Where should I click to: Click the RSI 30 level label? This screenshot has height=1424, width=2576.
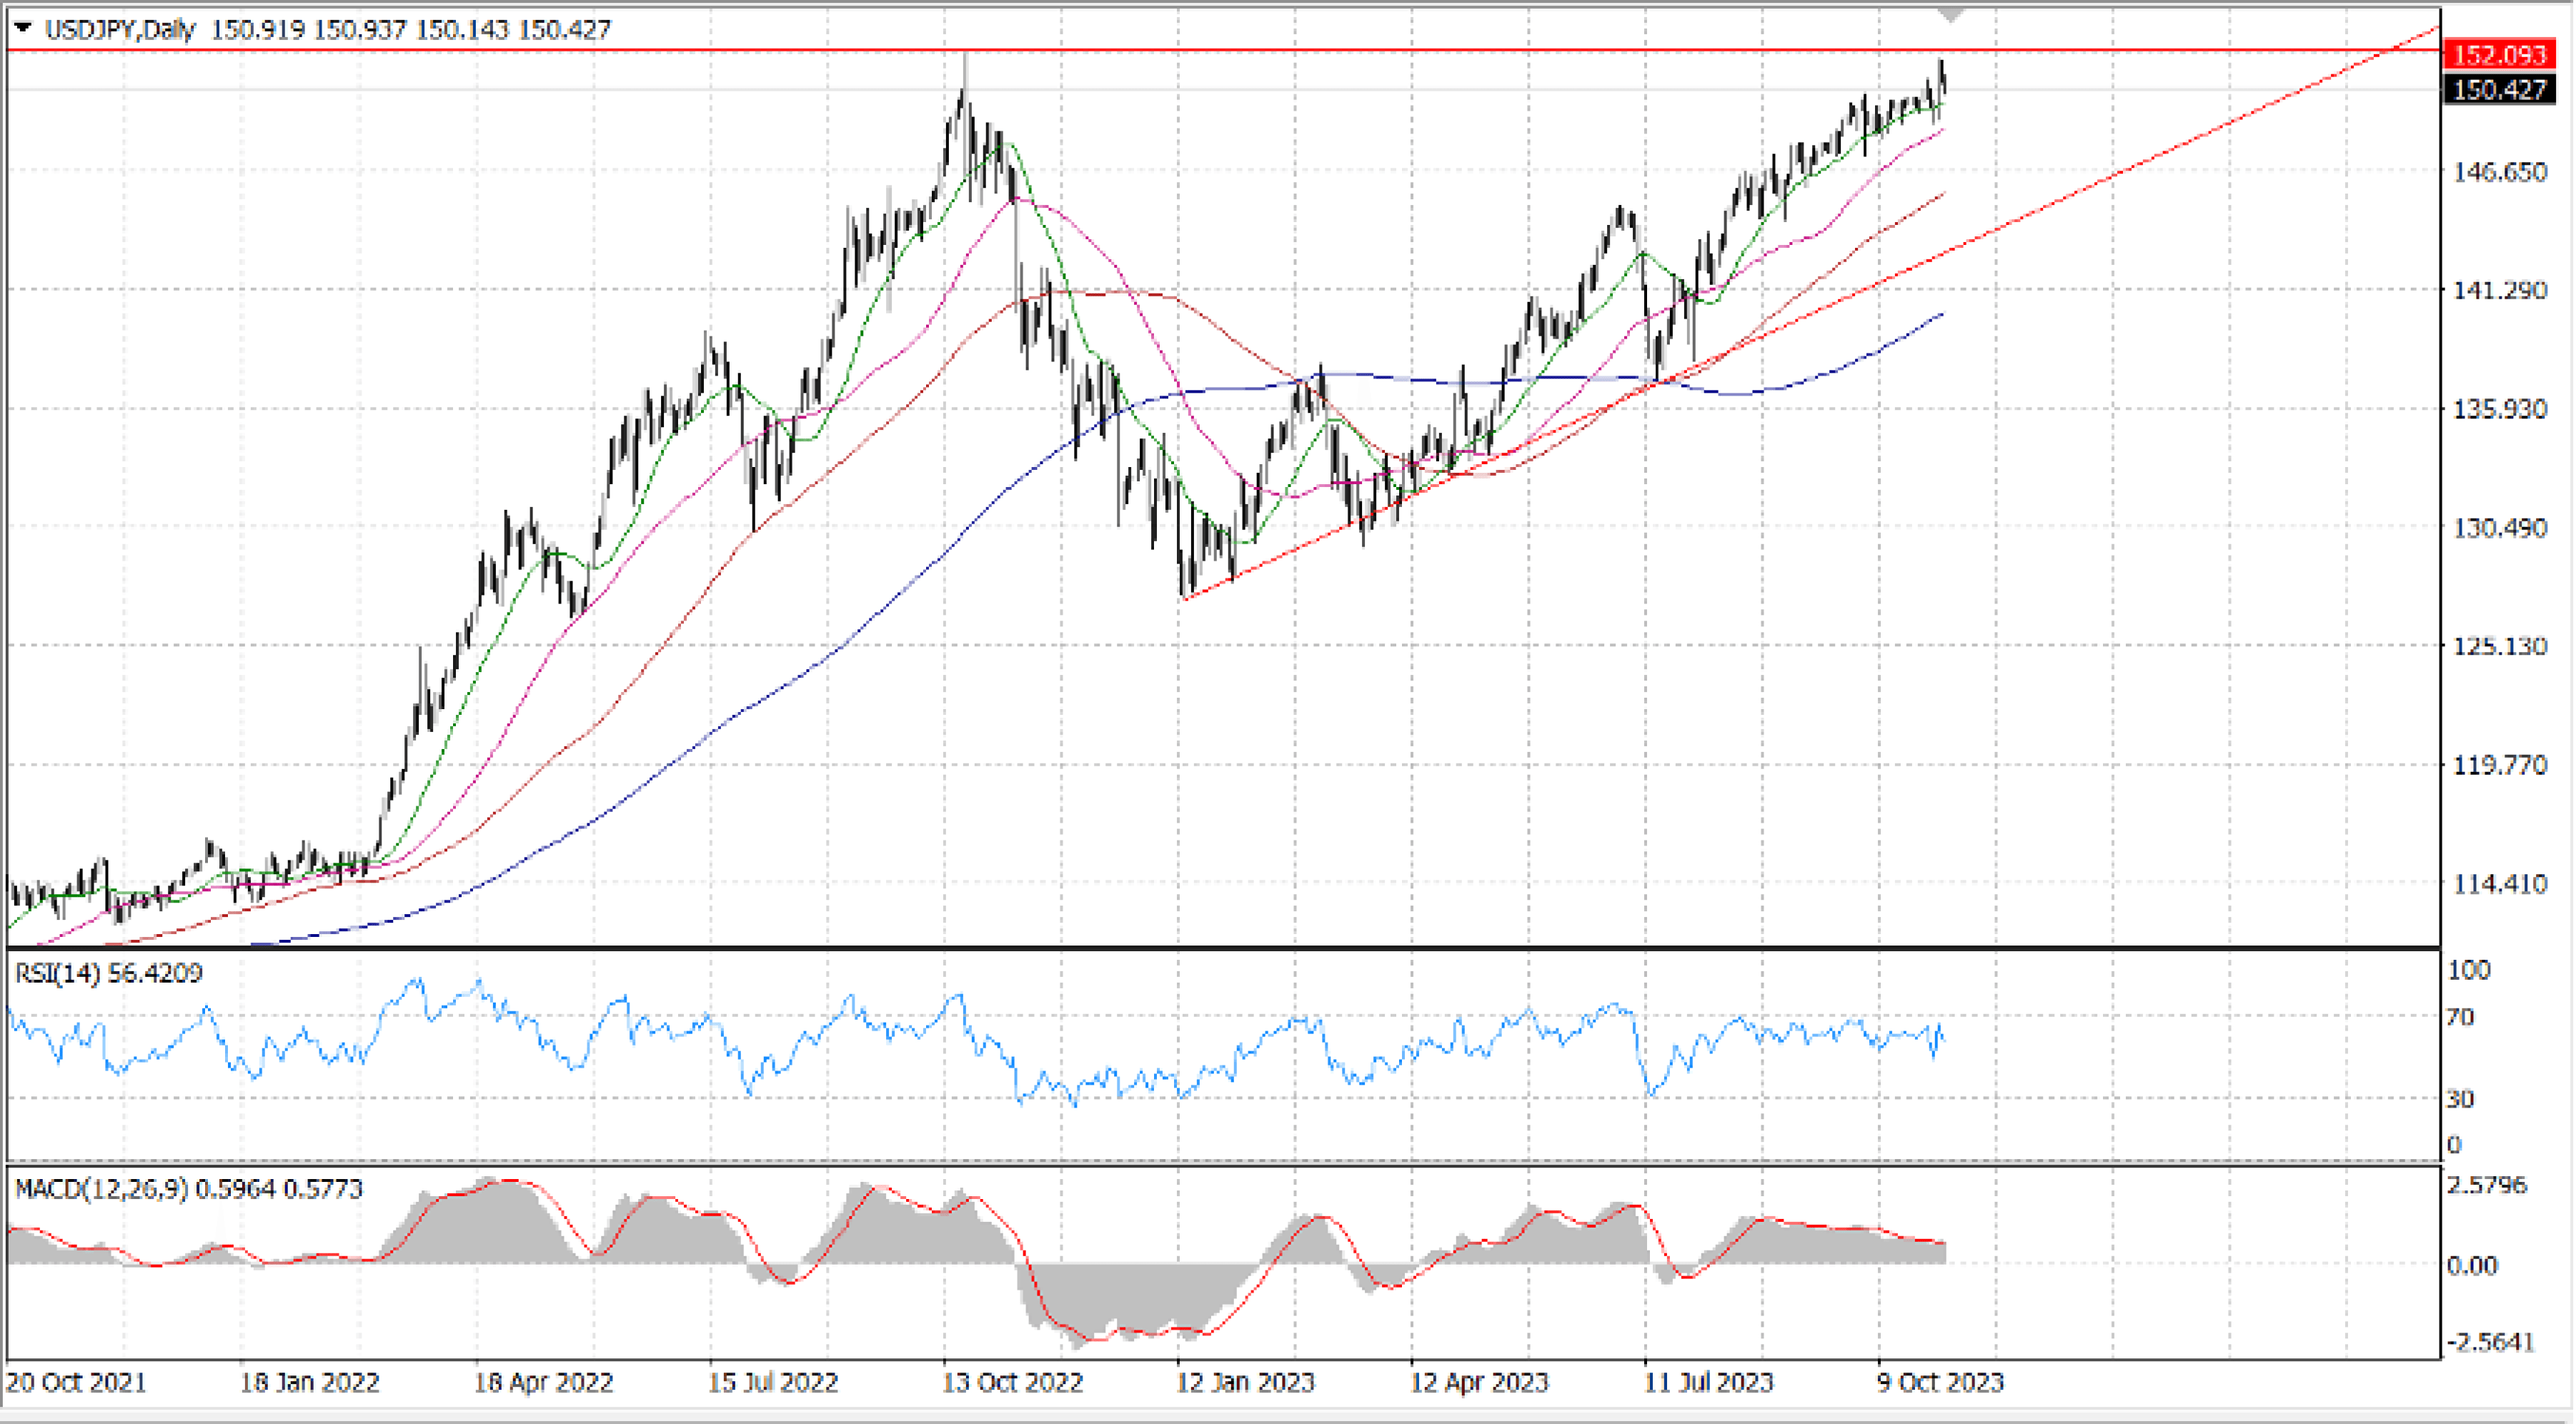[x=2460, y=1099]
